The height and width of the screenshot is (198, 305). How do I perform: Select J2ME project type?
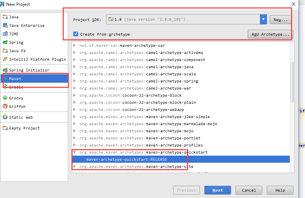pos(34,34)
